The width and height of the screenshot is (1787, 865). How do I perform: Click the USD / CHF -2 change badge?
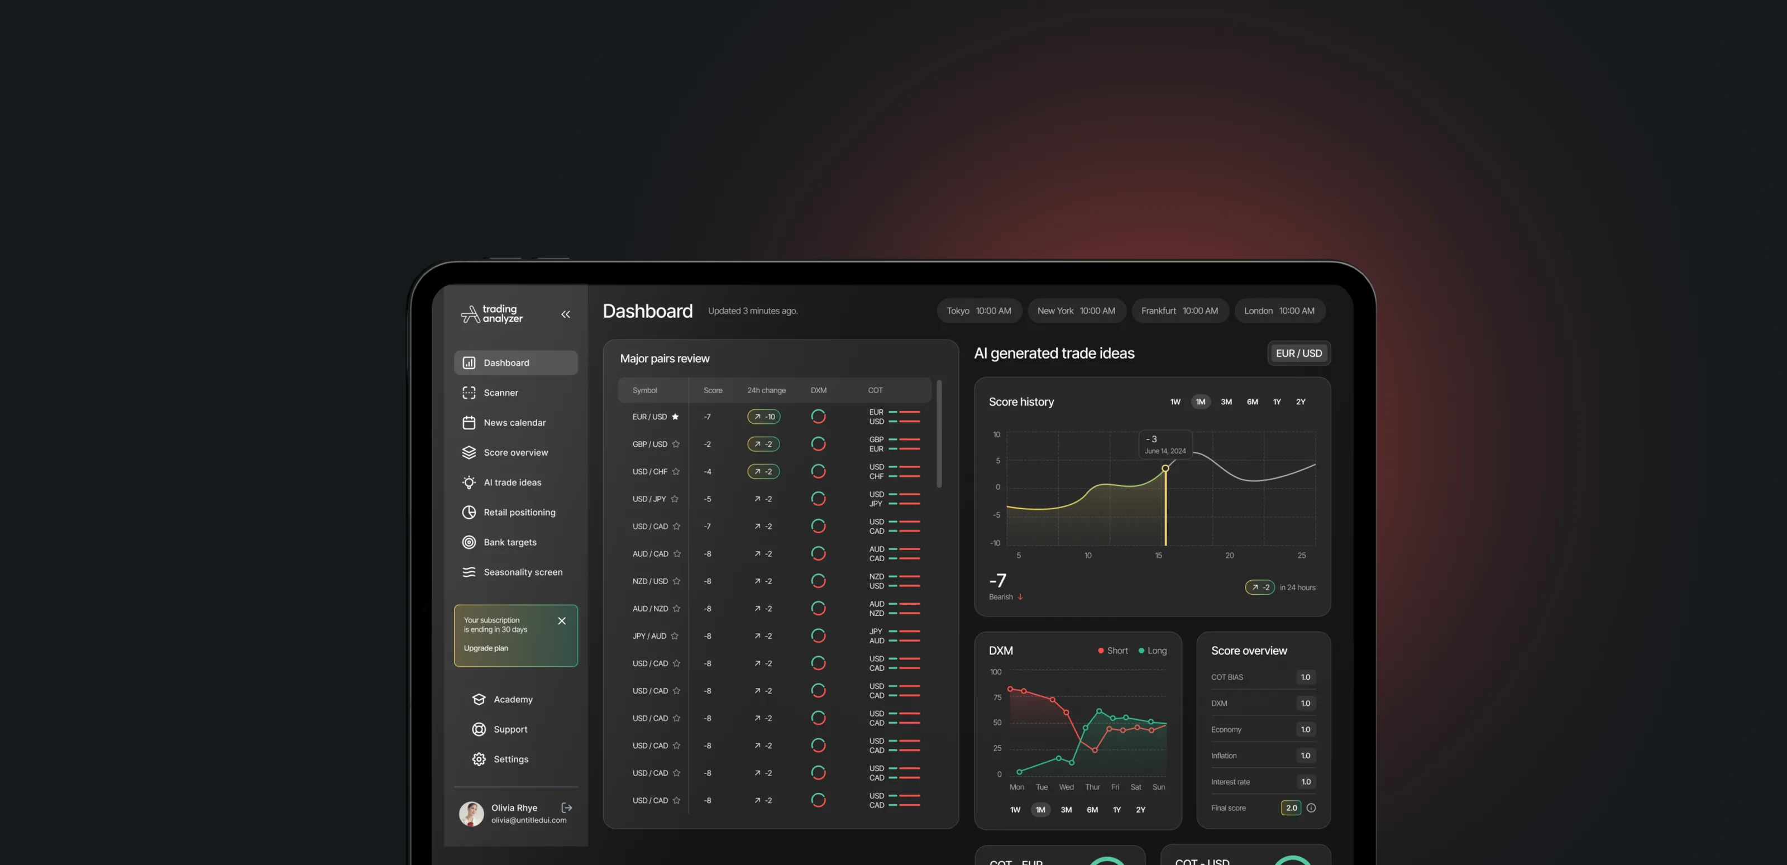[764, 472]
